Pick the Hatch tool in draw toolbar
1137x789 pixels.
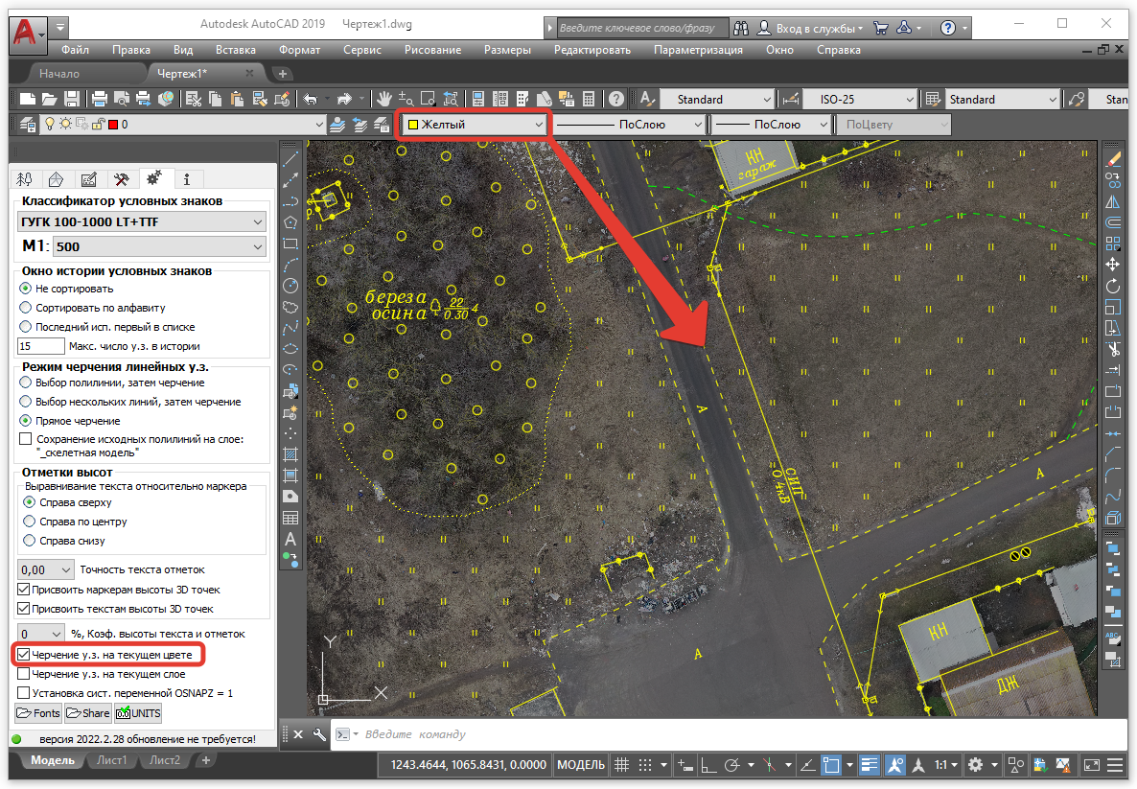290,453
